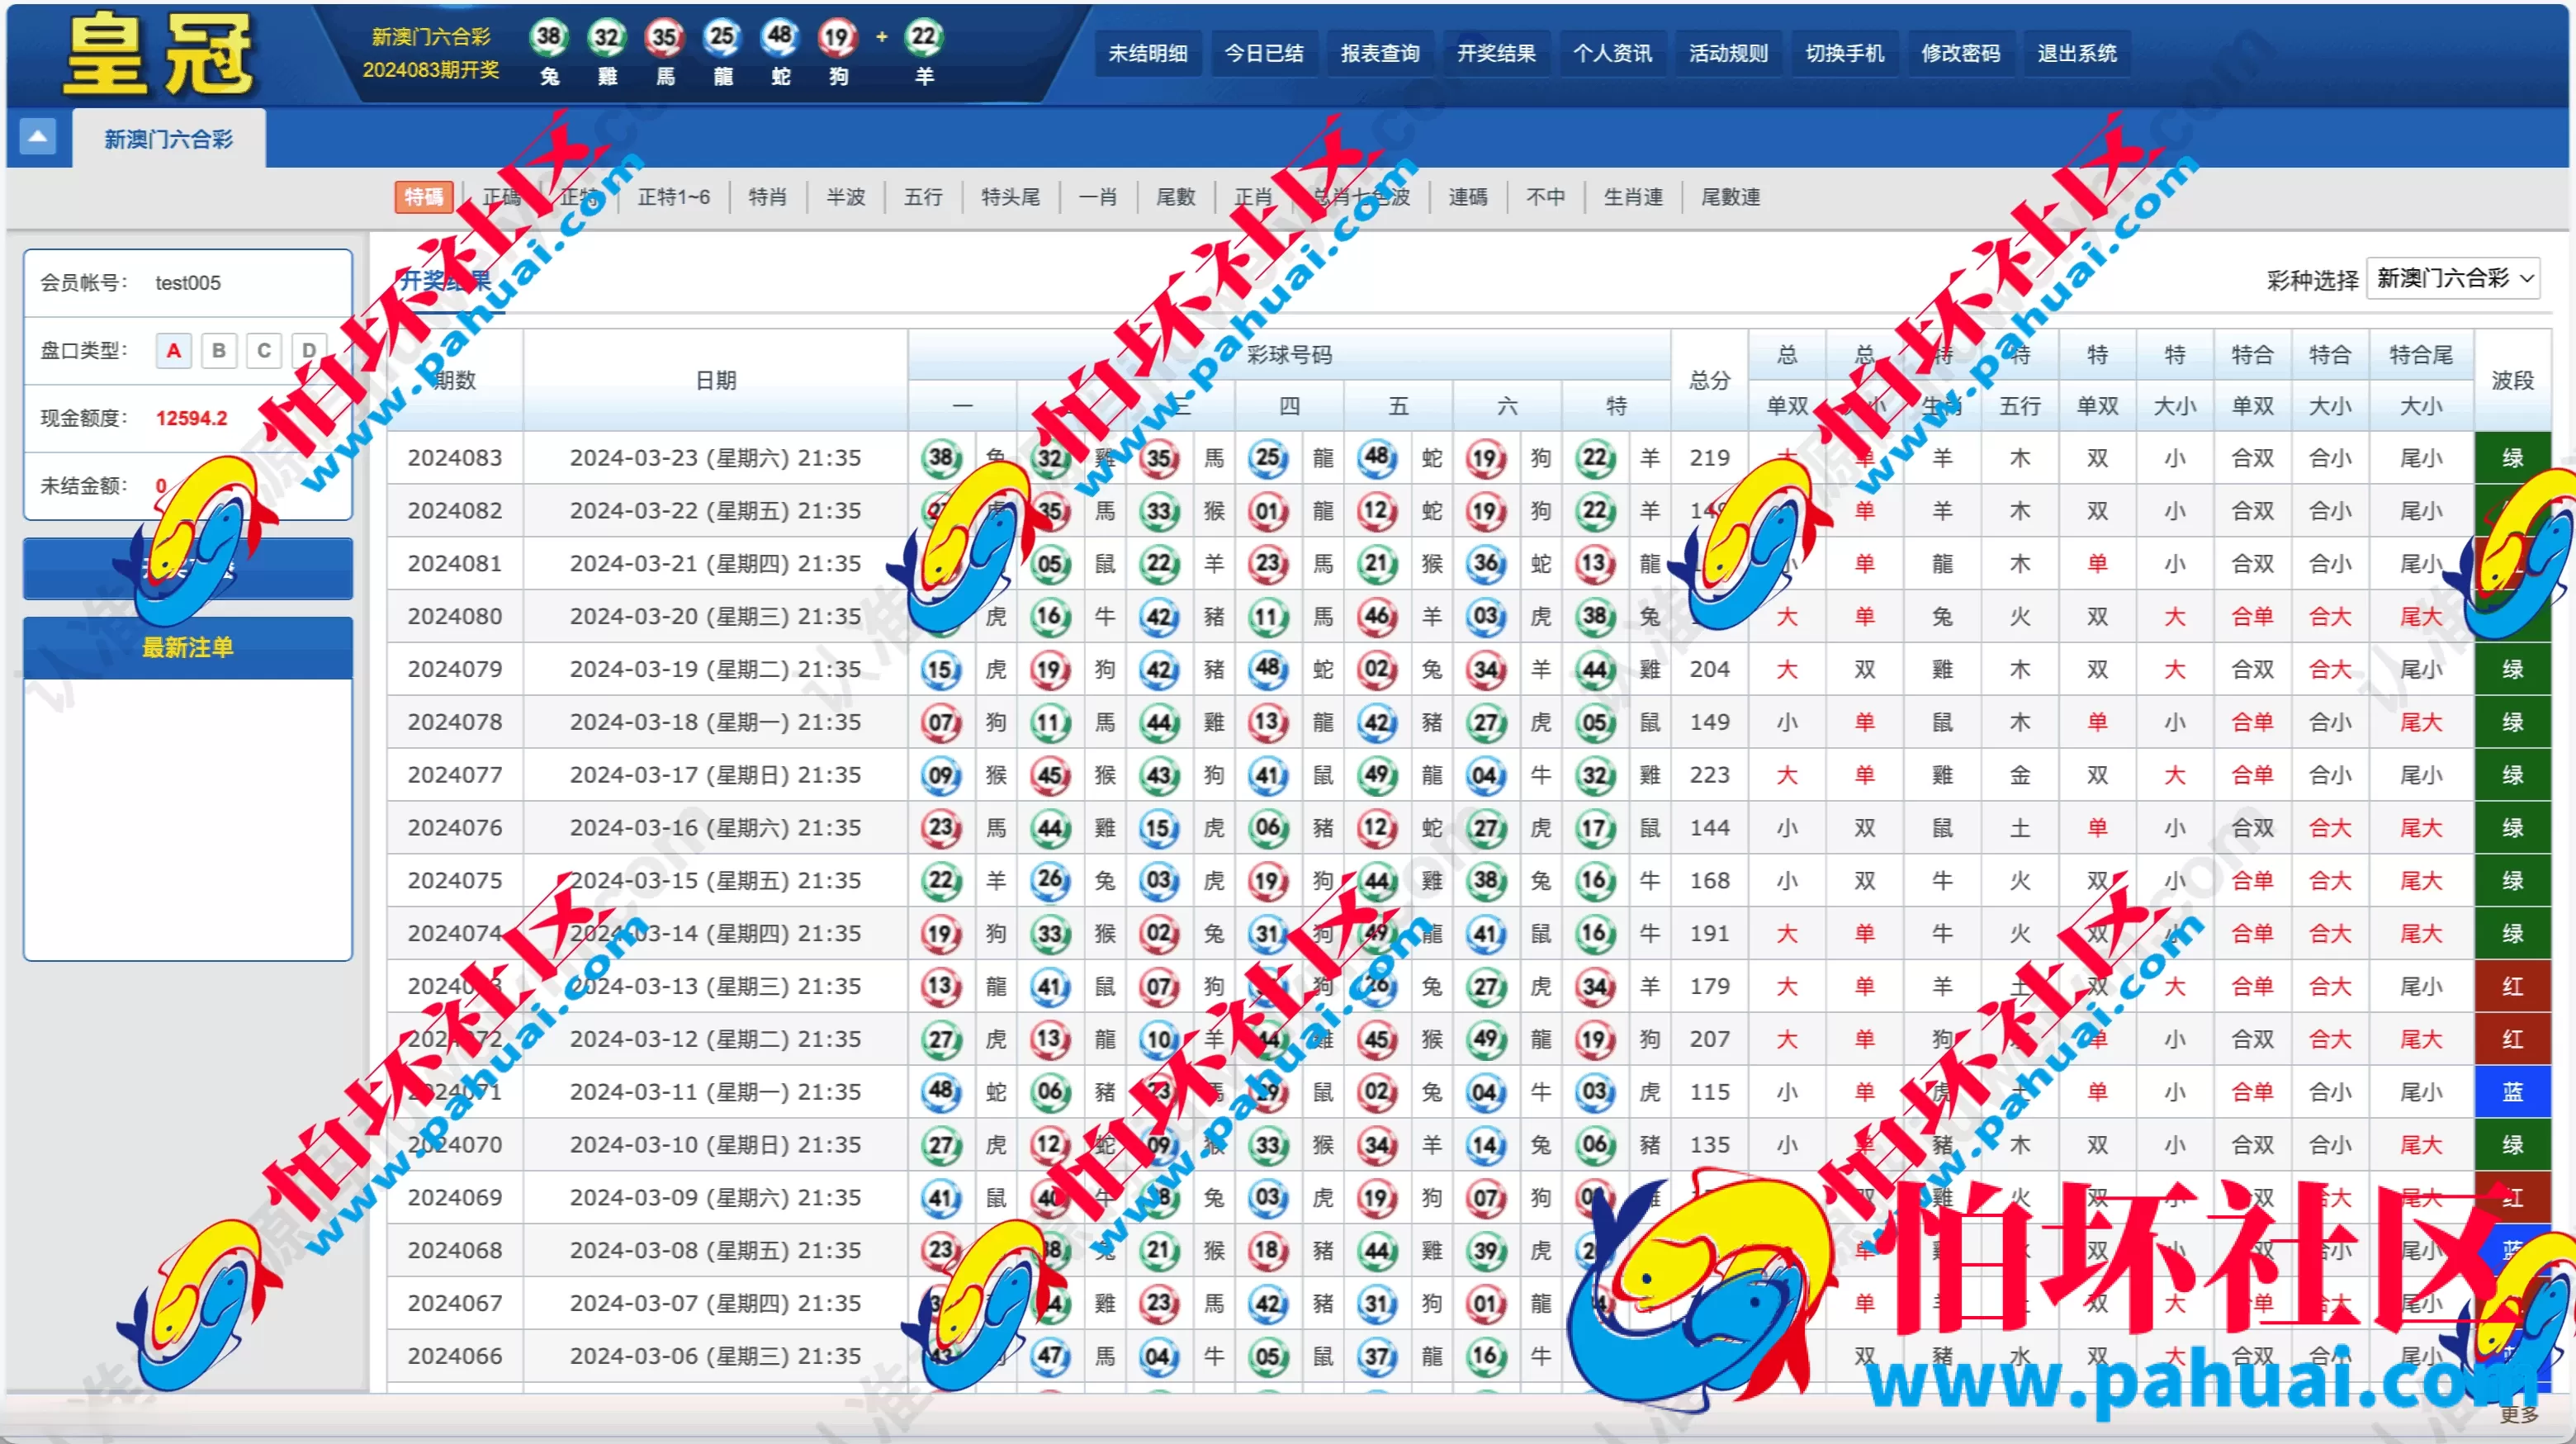Screen dimensions: 2576x1444
Task: Click account name test005
Action: [x=188, y=283]
